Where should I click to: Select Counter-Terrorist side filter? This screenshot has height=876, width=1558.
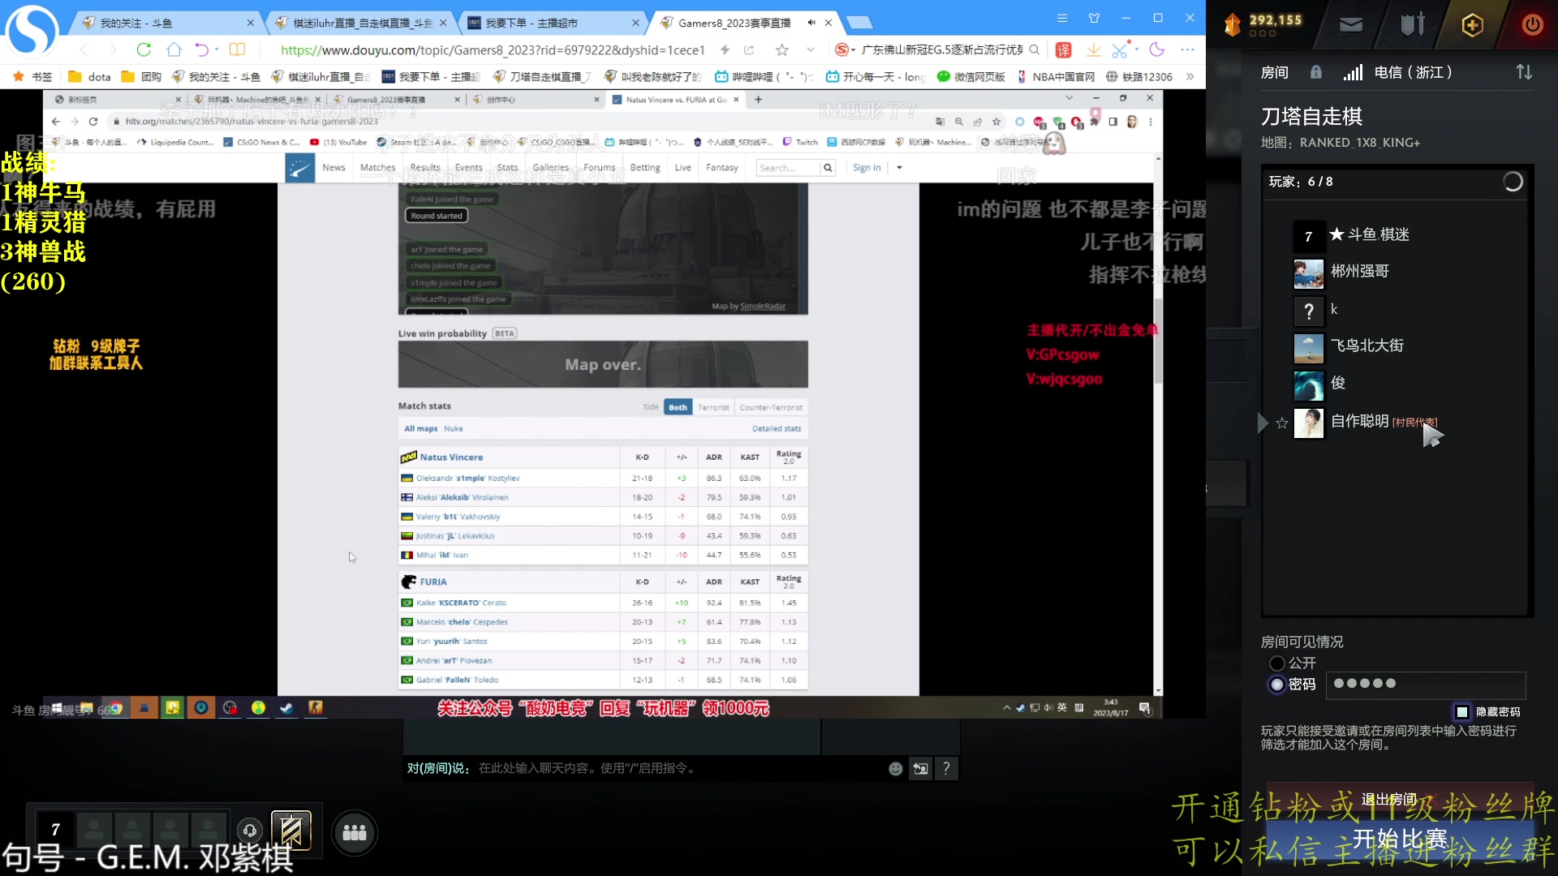tap(771, 407)
